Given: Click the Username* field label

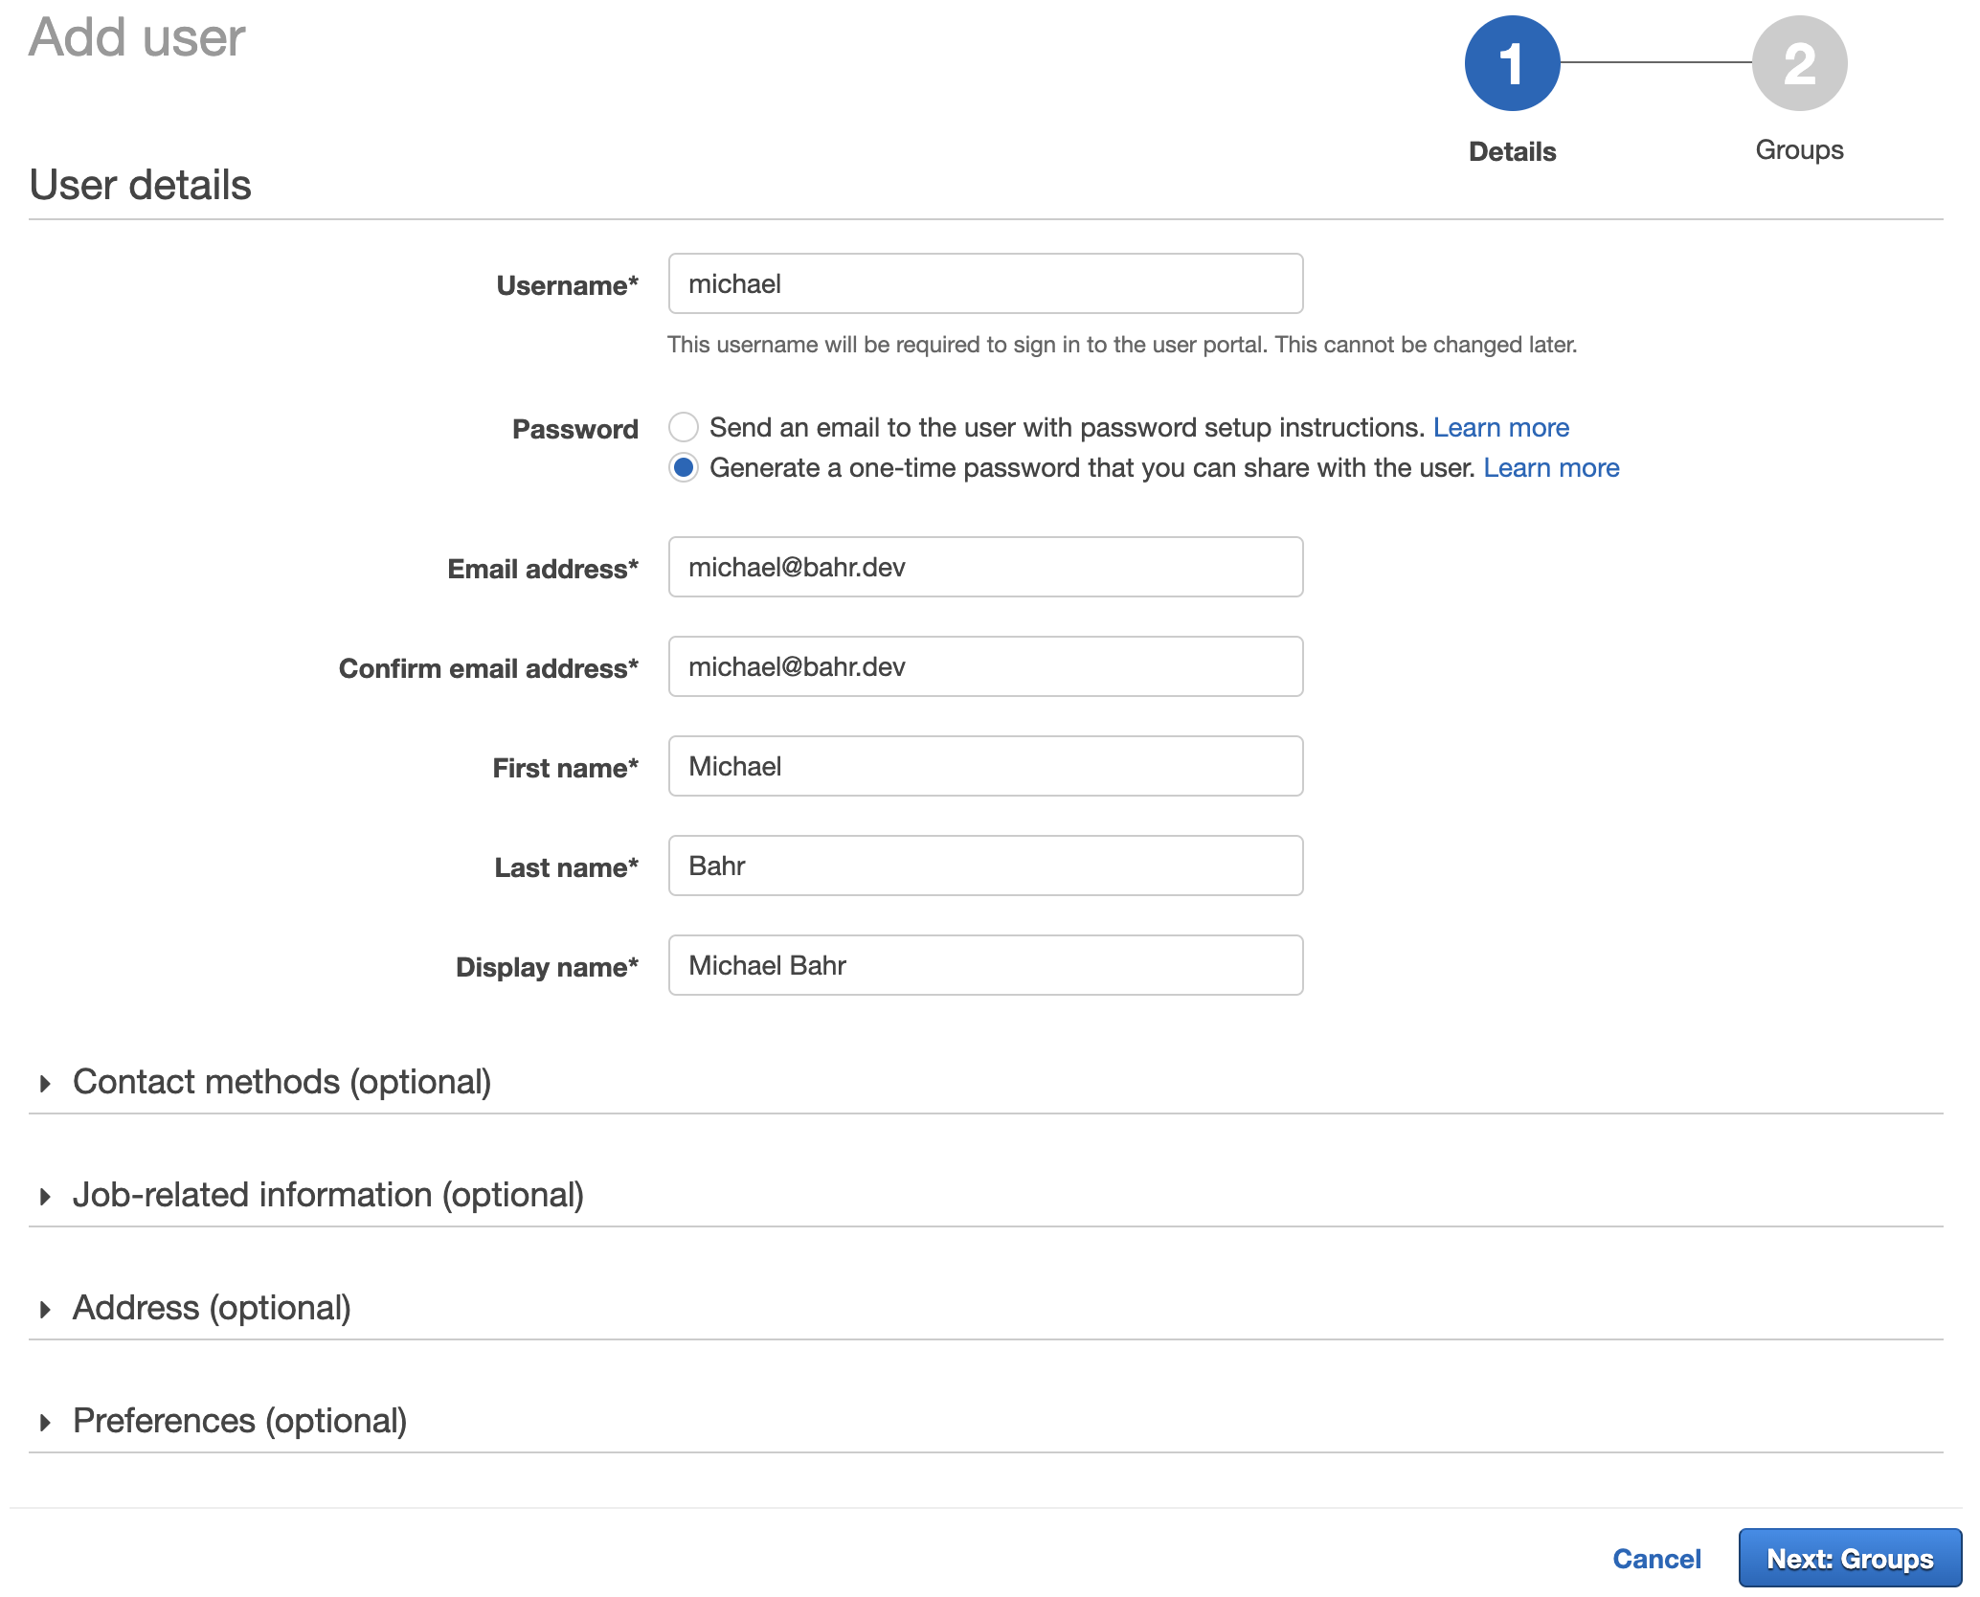Looking at the screenshot, I should point(567,285).
